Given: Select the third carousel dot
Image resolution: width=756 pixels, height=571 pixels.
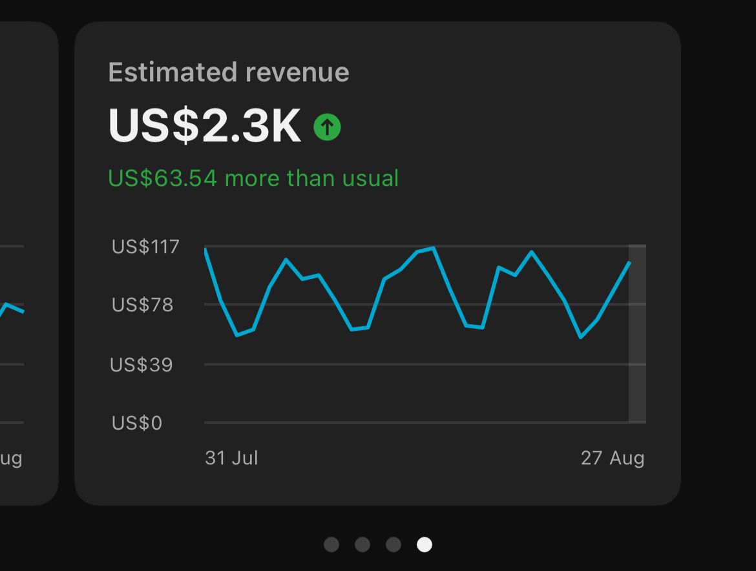Looking at the screenshot, I should (394, 545).
